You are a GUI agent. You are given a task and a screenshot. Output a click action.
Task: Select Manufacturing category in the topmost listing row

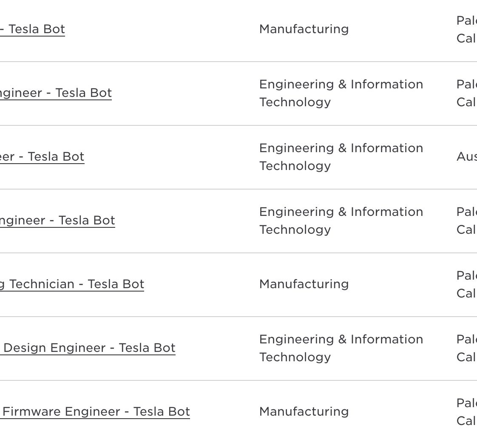(304, 29)
